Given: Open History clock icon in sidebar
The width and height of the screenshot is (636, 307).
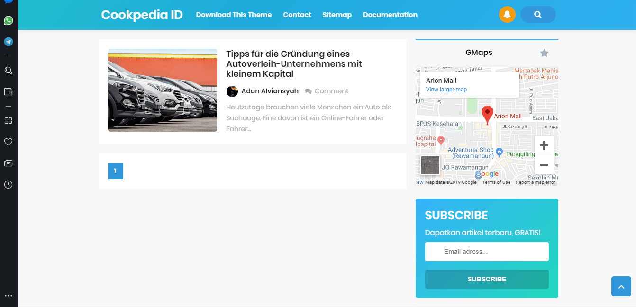Looking at the screenshot, I should 9,184.
